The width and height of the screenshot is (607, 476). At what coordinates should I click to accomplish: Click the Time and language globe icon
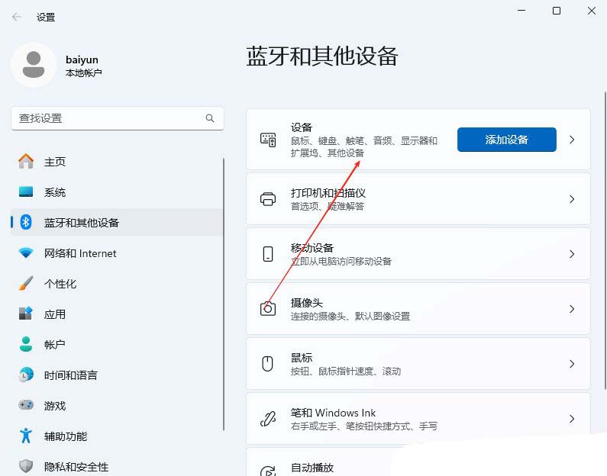click(26, 375)
